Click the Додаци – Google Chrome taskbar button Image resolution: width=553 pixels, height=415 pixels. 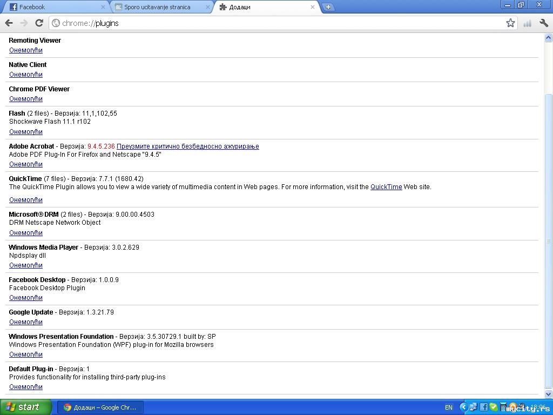(100, 407)
